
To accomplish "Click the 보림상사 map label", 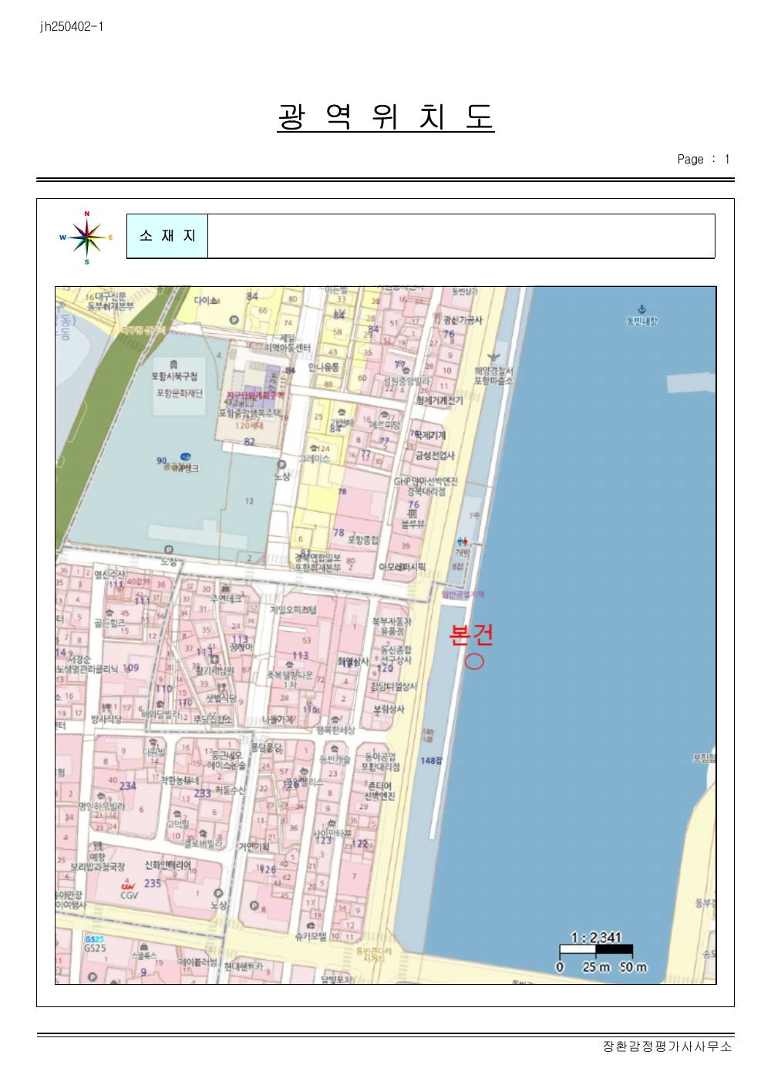I will tap(389, 709).
